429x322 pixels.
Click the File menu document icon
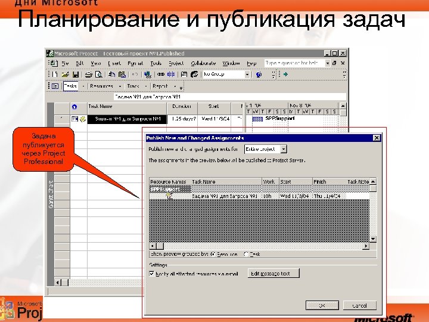point(54,63)
